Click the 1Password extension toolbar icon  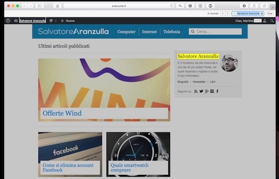click(200, 6)
